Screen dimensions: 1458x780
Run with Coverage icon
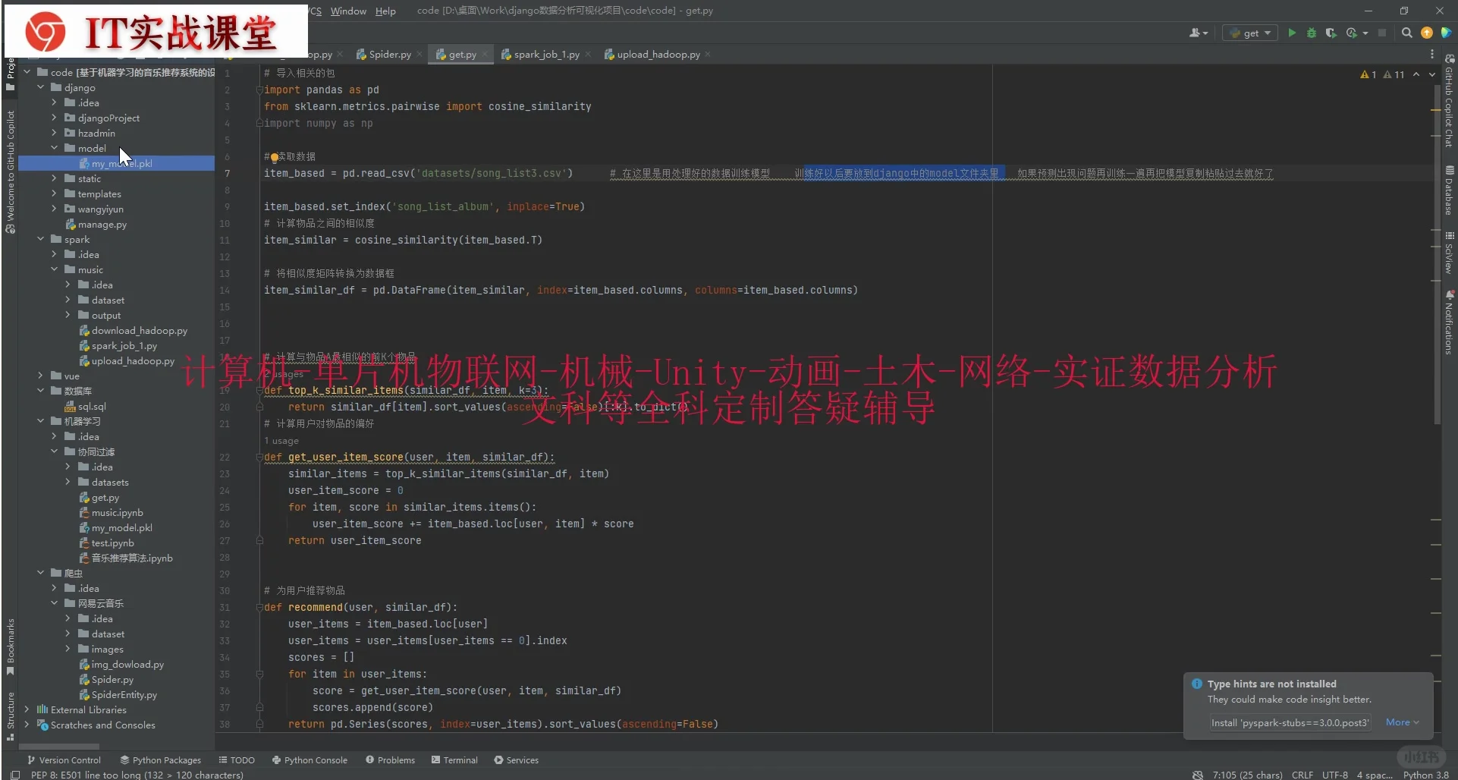(x=1332, y=33)
